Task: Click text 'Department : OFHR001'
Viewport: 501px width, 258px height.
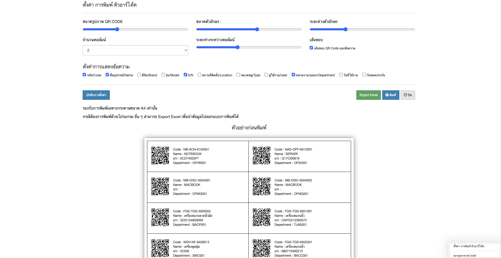Action: pos(190,163)
